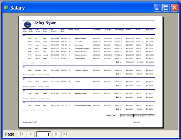
Task: Click the page number input field
Action: 44,134
